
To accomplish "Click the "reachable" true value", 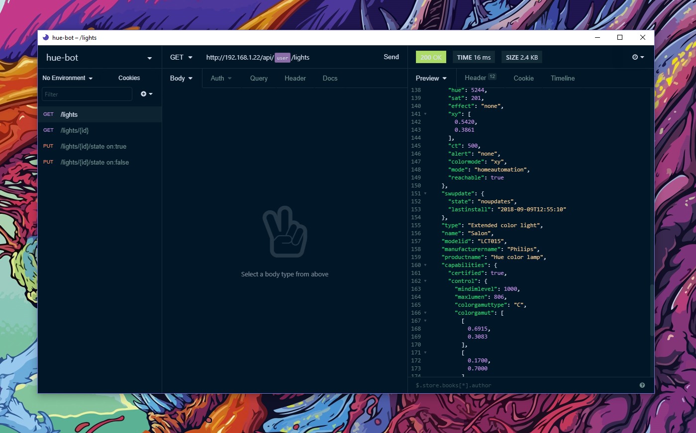I will point(497,177).
